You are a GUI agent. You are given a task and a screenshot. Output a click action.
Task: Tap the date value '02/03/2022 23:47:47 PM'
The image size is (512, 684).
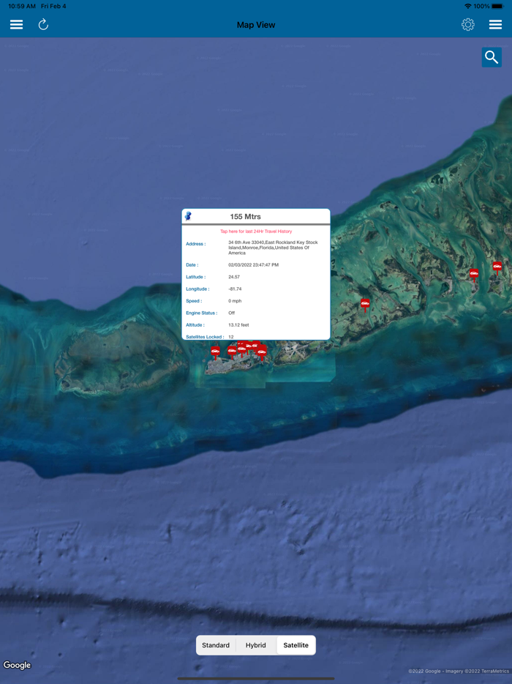[x=253, y=265]
